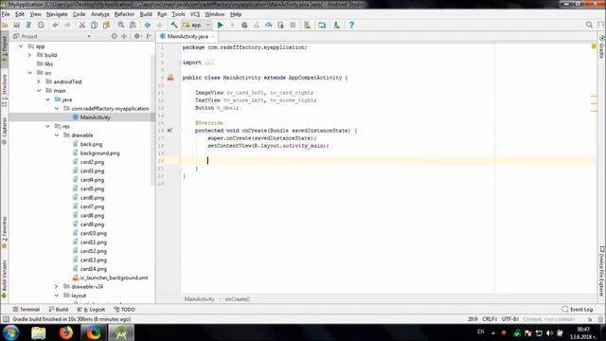Click the Replace toolbar icon
This screenshot has width=606, height=341.
(x=133, y=26)
